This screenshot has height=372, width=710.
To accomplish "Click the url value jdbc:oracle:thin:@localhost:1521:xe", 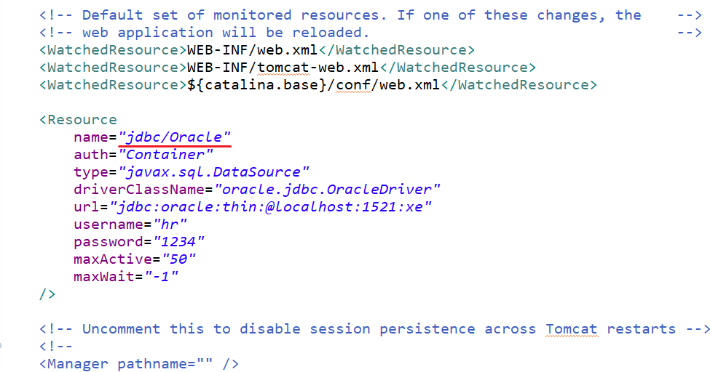I will 270,206.
